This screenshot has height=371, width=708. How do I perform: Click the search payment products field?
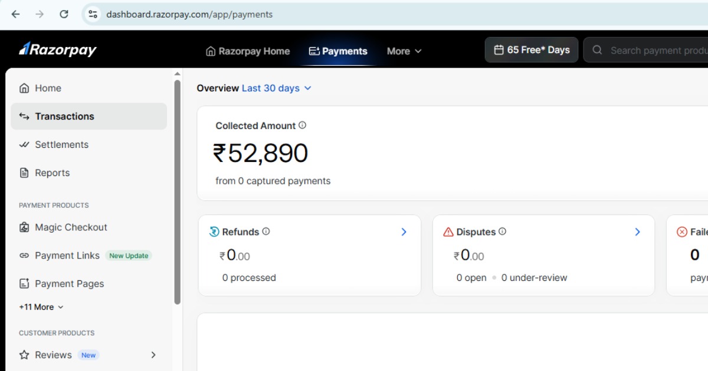[646, 50]
